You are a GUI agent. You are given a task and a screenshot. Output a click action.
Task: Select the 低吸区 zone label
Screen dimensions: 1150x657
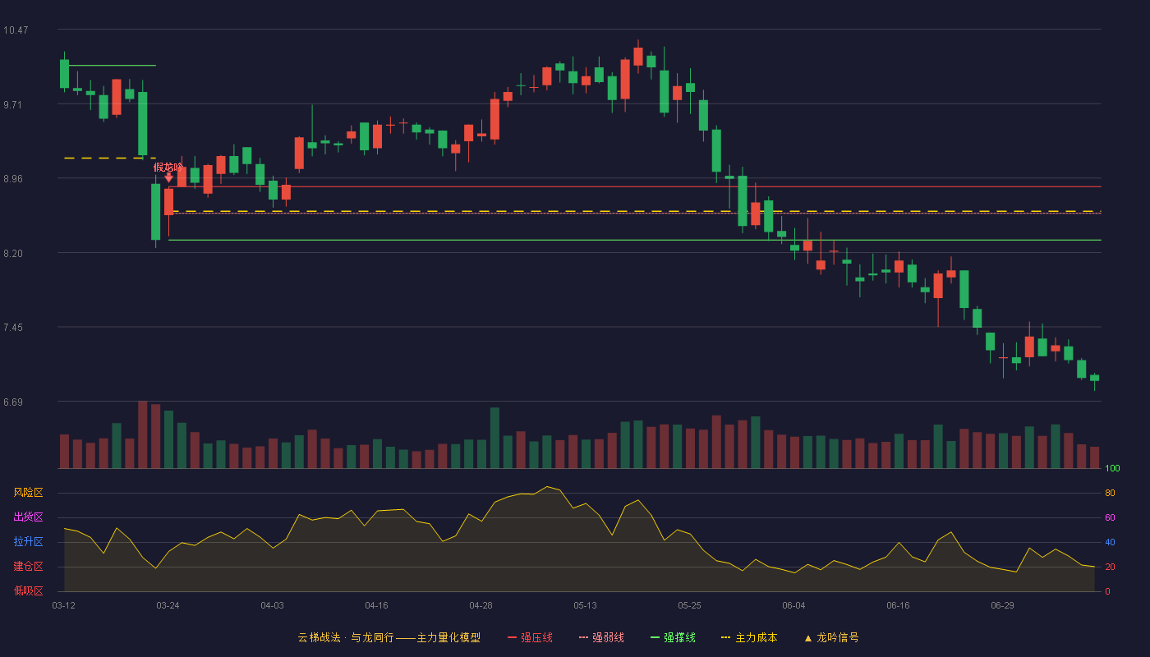(x=28, y=591)
